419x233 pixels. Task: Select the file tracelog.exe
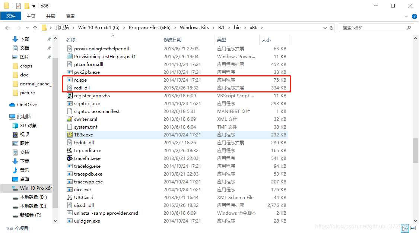click(x=87, y=166)
